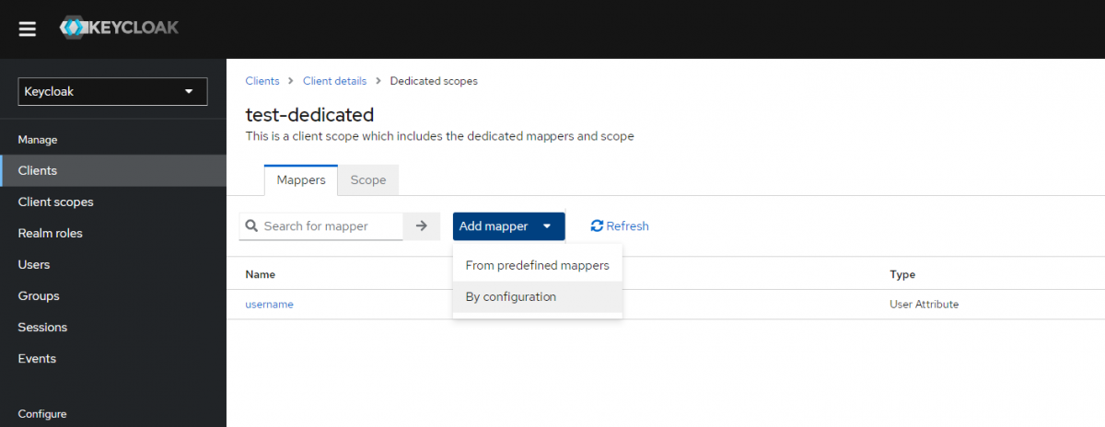This screenshot has height=427, width=1105.
Task: Collapse the Add mapper dropdown
Action: [x=508, y=226]
